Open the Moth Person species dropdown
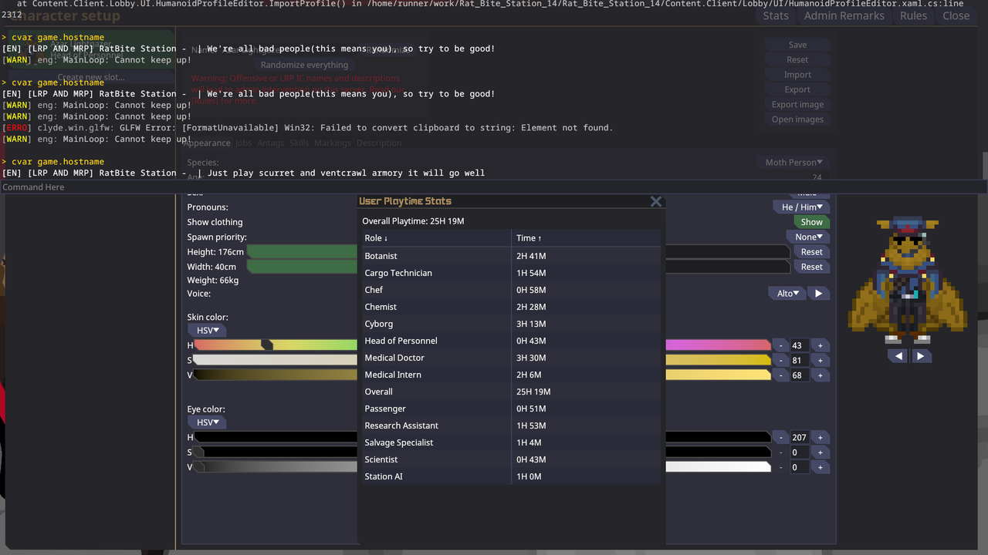Image resolution: width=988 pixels, height=555 pixels. (793, 163)
